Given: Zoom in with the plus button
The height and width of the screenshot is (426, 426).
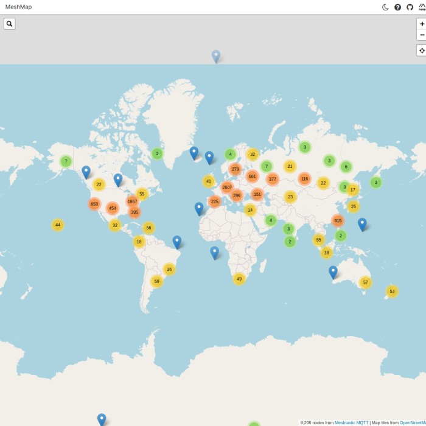Looking at the screenshot, I should [x=422, y=24].
